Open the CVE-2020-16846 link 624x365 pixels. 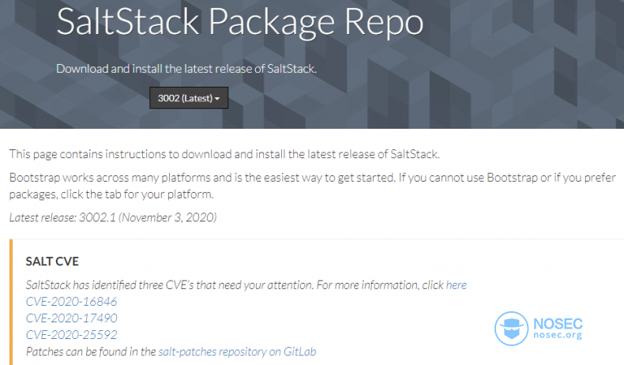click(71, 302)
